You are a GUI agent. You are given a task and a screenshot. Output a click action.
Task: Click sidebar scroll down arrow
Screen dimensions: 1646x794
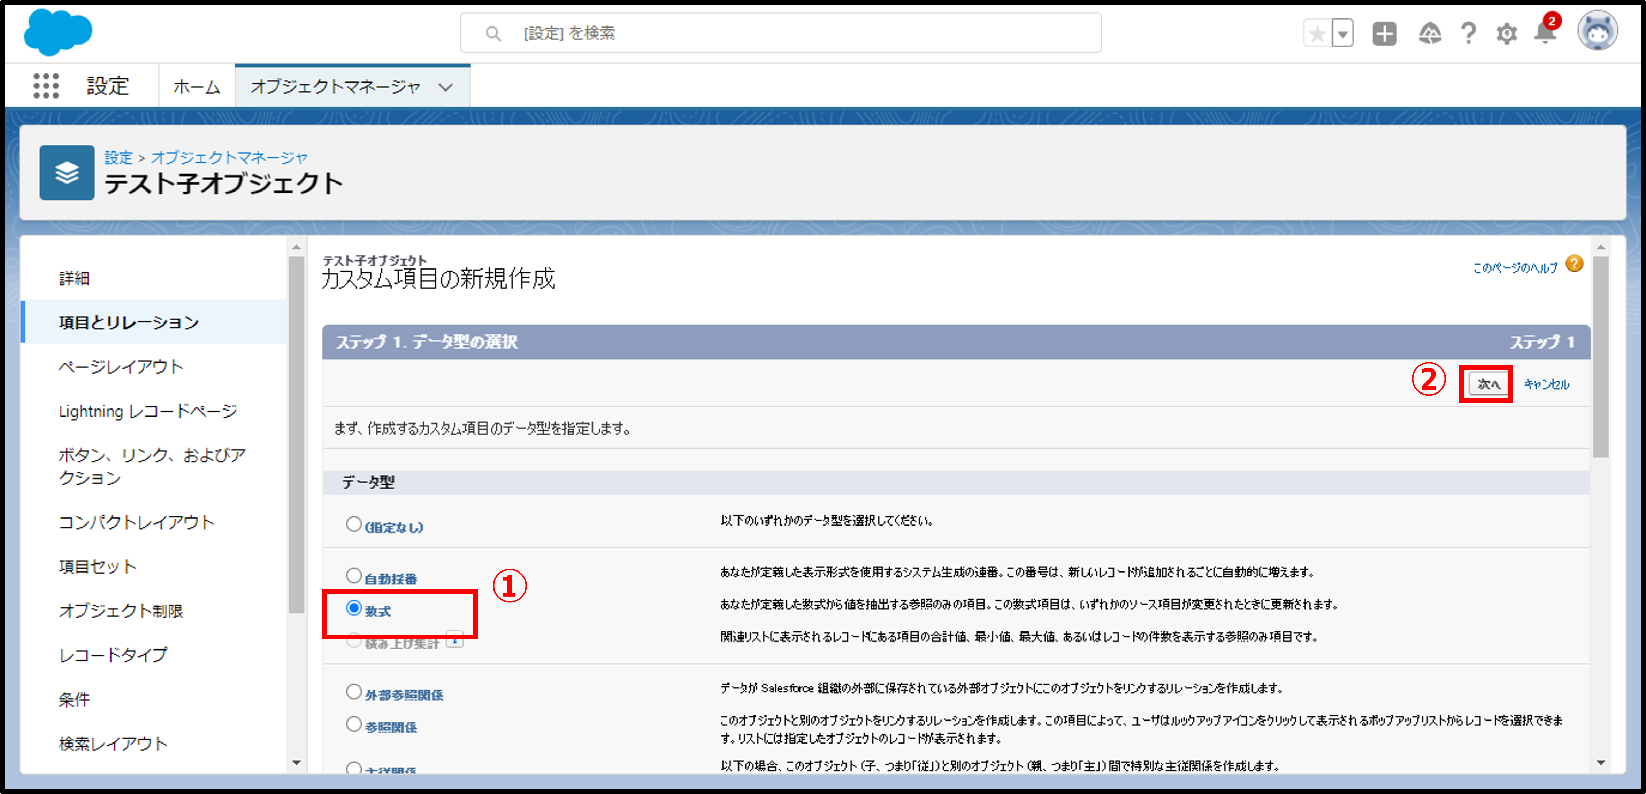tap(297, 762)
